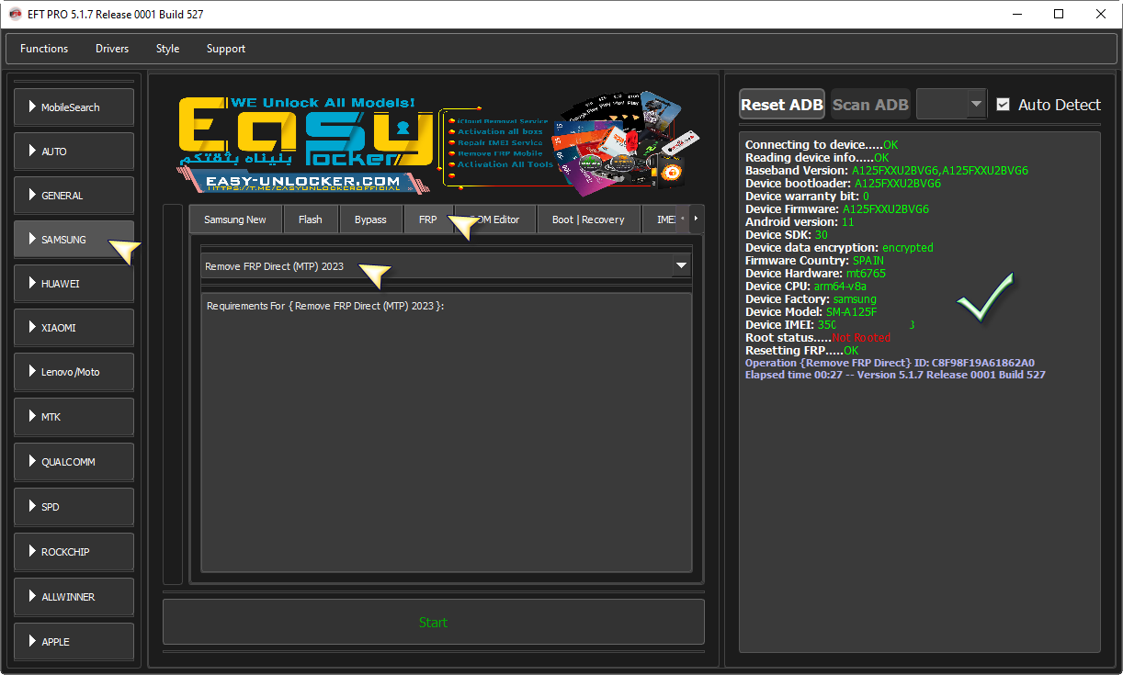The image size is (1123, 675).
Task: Click the Device Firmware log line
Action: [x=837, y=209]
